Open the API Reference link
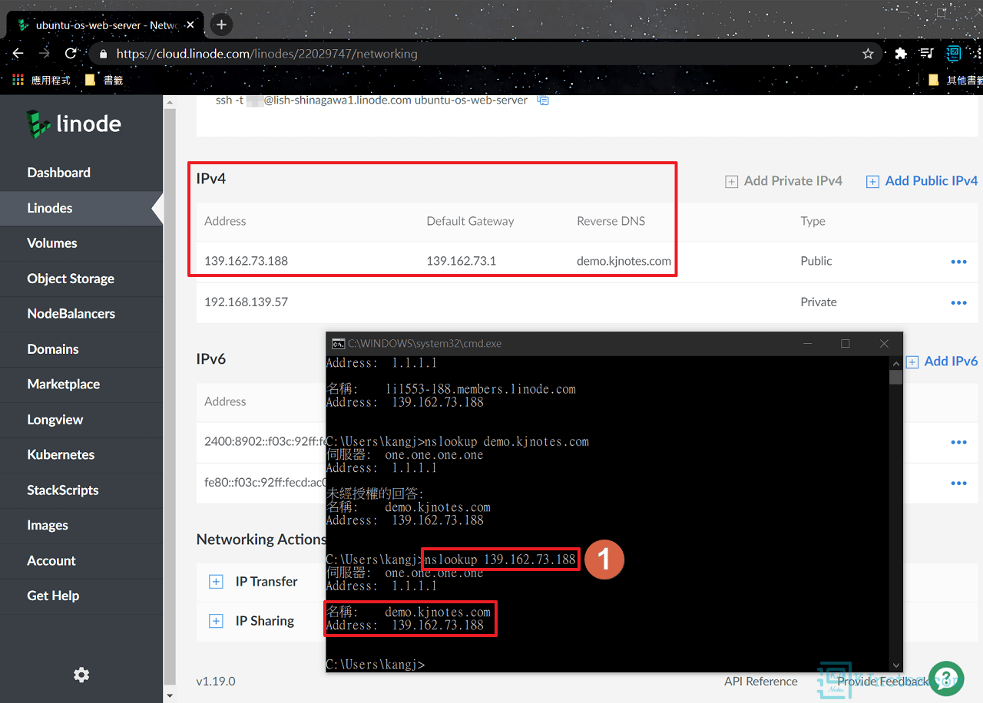This screenshot has height=703, width=983. [x=760, y=682]
